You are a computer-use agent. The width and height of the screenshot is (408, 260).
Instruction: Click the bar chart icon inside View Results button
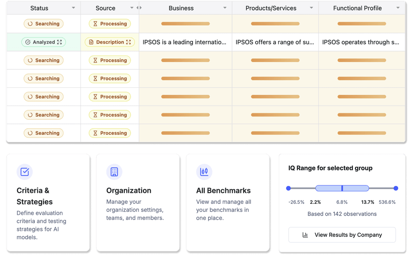(306, 235)
